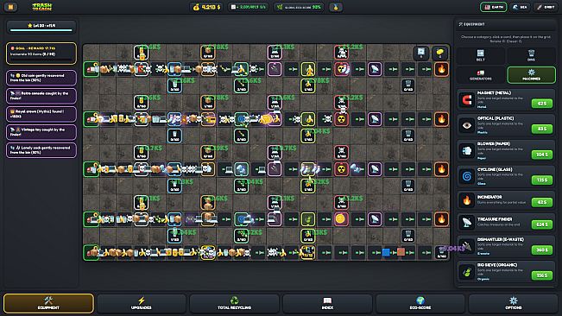This screenshot has width=562, height=316.
Task: Select the sponge eraser tool (G) above grid
Action: coord(439,53)
